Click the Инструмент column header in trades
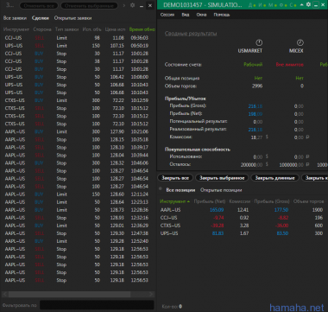328x312 pixels. tap(16, 29)
